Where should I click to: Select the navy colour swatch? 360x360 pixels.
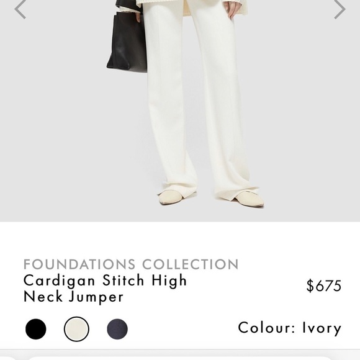117,329
